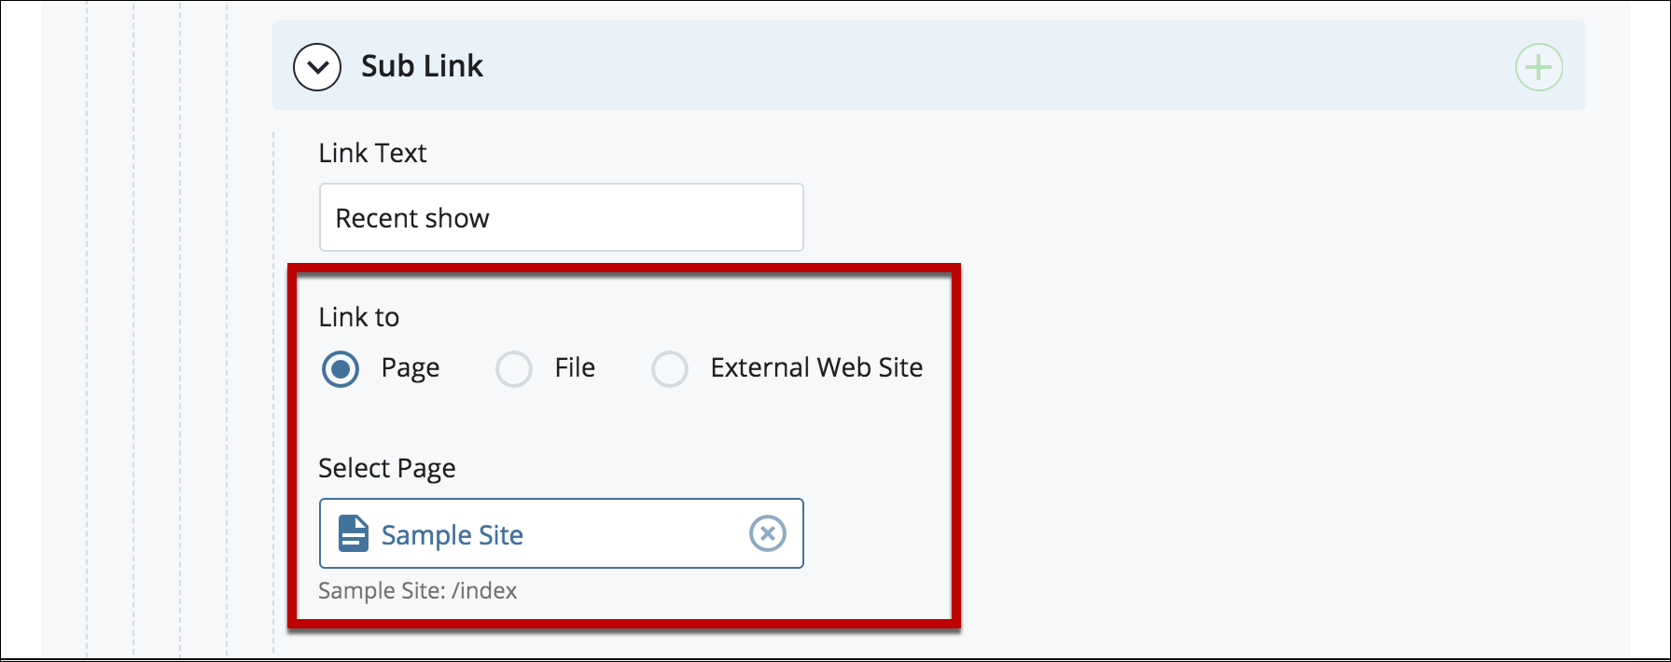
Task: Click the Page option label
Action: pyautogui.click(x=411, y=368)
